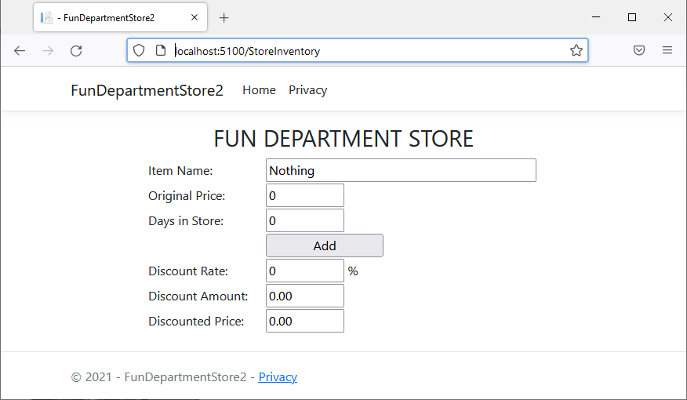Open the Home navigation link
The width and height of the screenshot is (687, 400).
259,90
